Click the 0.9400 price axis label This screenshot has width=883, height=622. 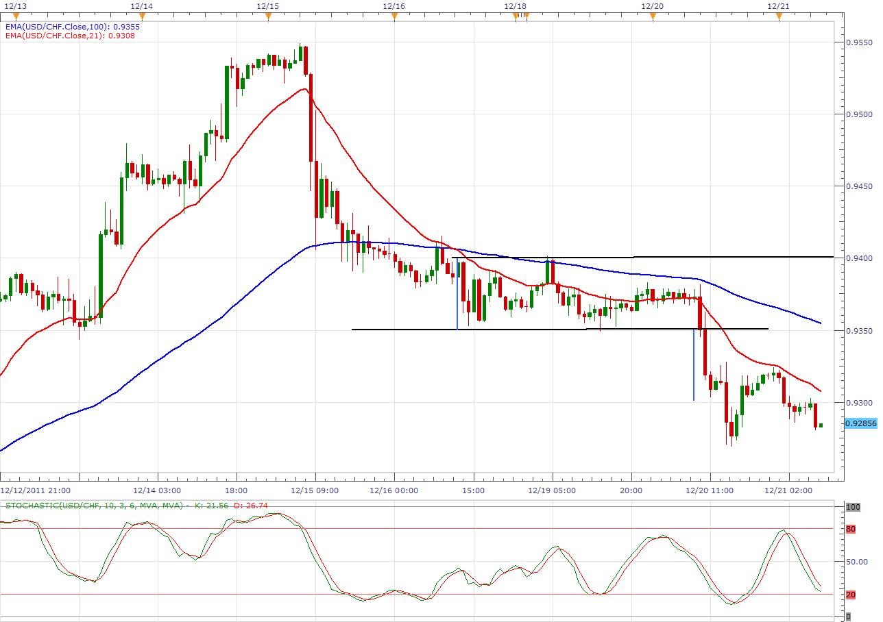pos(859,258)
